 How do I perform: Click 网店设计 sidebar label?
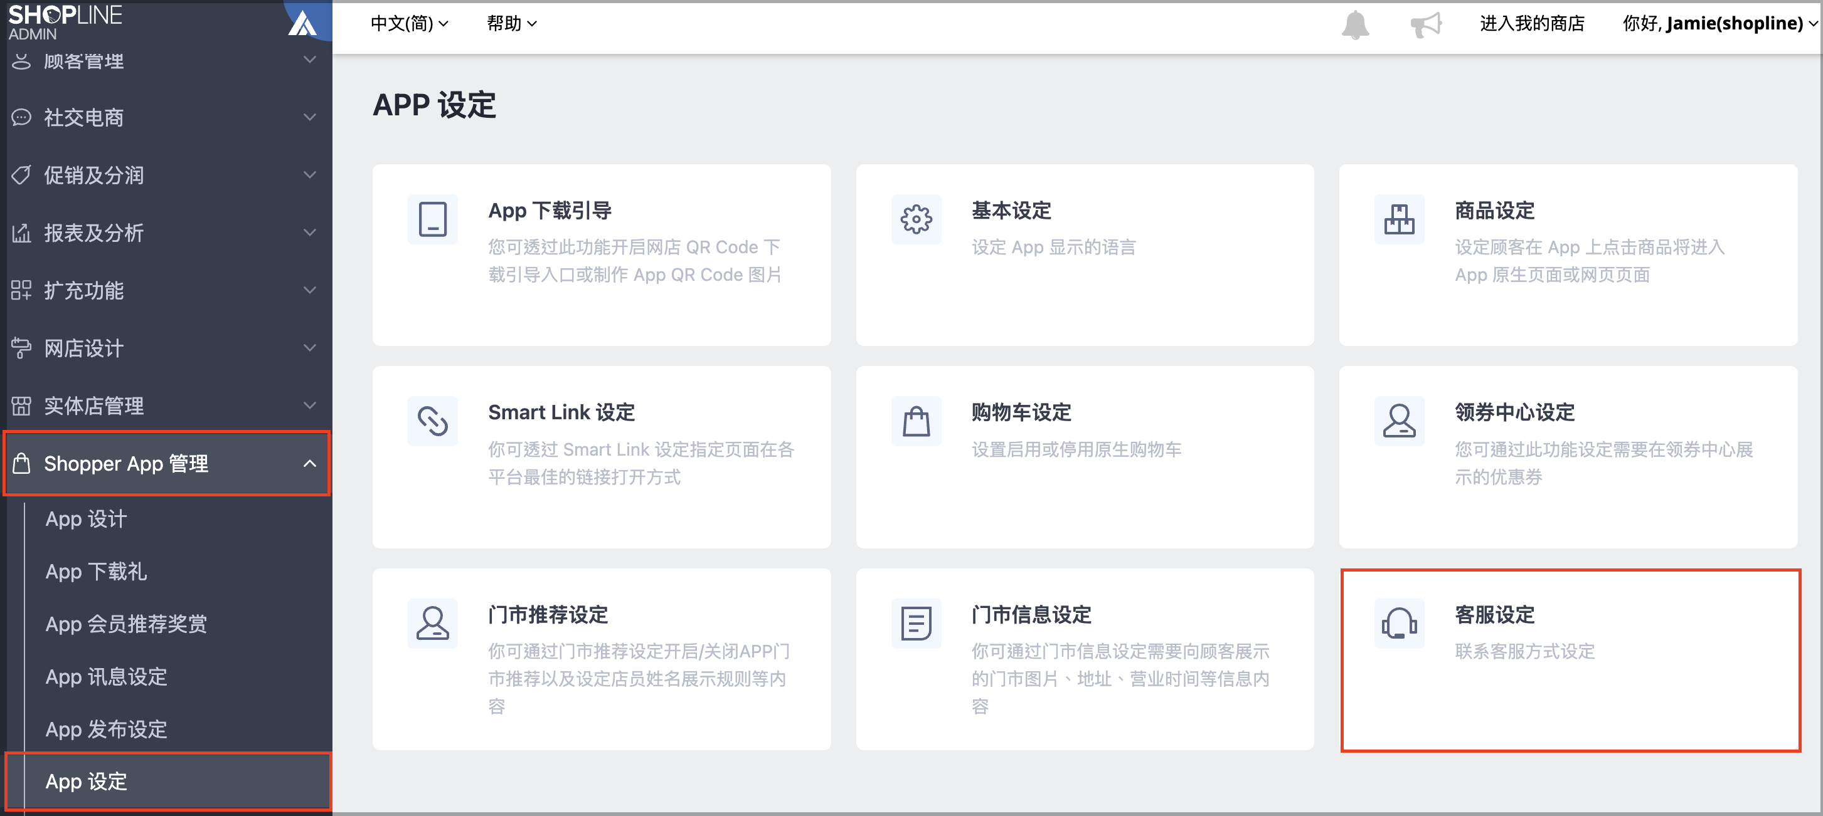83,348
